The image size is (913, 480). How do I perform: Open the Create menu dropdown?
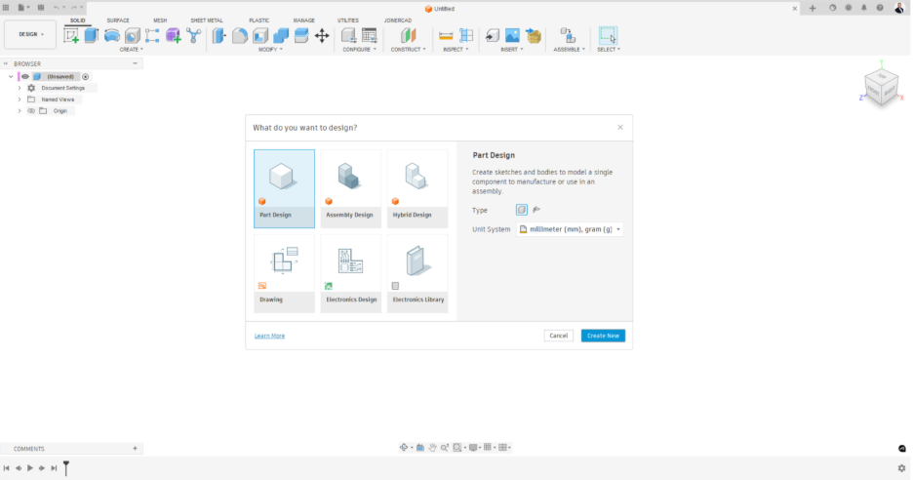(x=131, y=50)
